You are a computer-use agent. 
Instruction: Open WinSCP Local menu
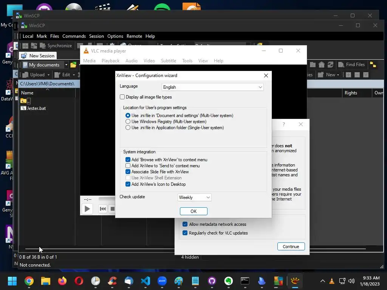[28, 36]
